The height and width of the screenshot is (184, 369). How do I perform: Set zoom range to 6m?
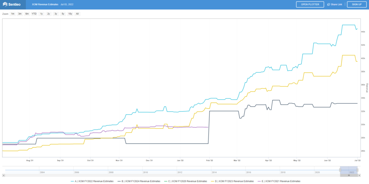point(27,14)
